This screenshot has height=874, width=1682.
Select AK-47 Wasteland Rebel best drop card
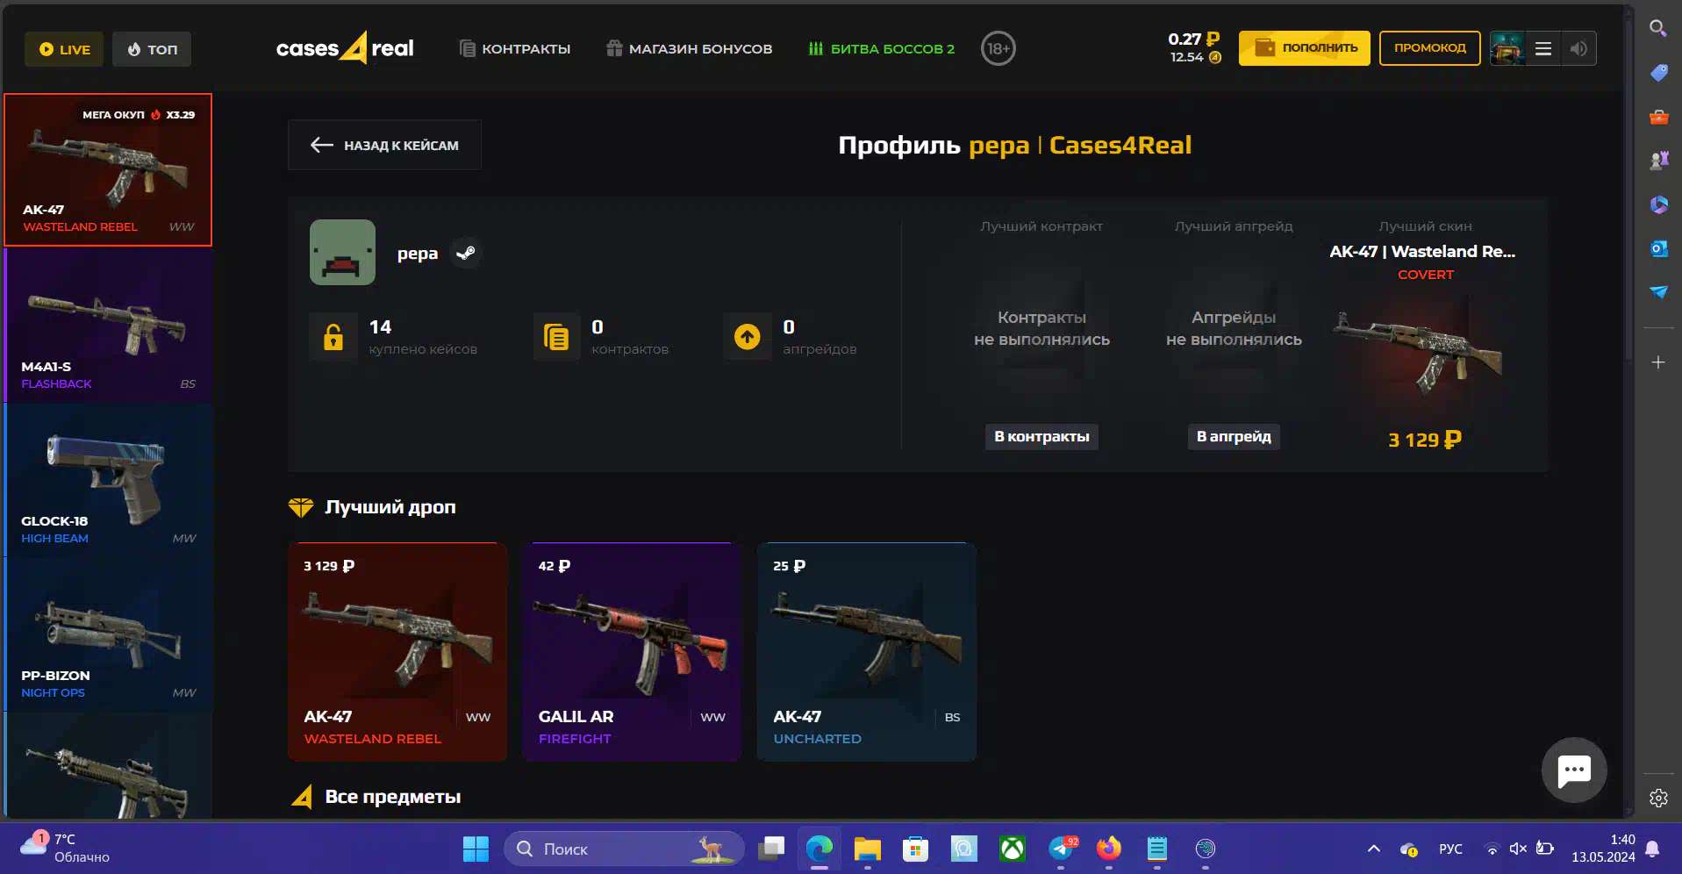pyautogui.click(x=397, y=651)
